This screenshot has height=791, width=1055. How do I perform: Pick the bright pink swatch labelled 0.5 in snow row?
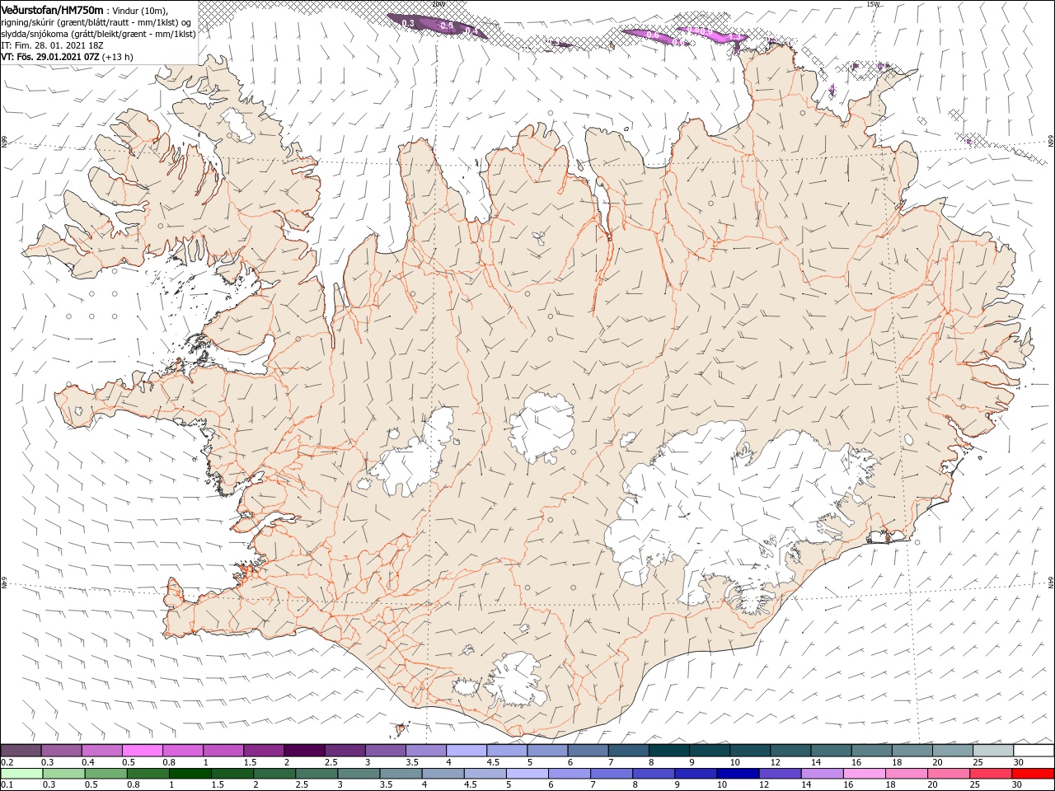pos(142,750)
